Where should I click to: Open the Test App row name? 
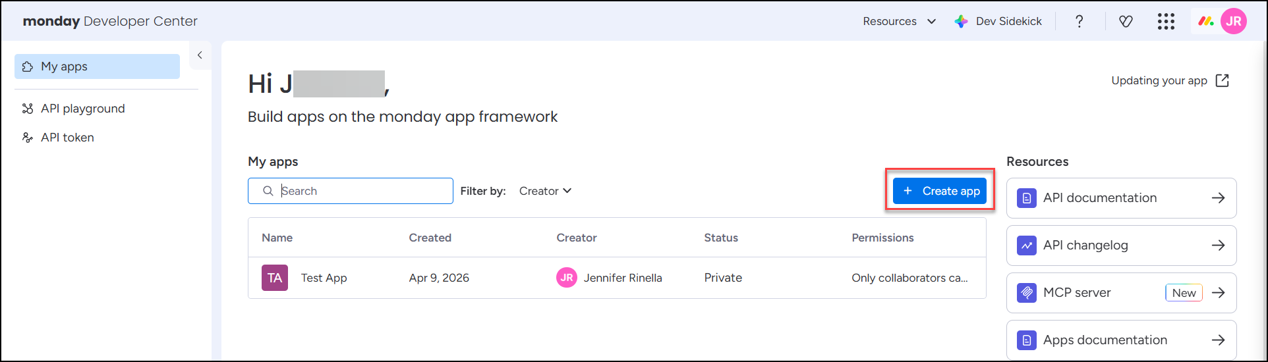[324, 278]
